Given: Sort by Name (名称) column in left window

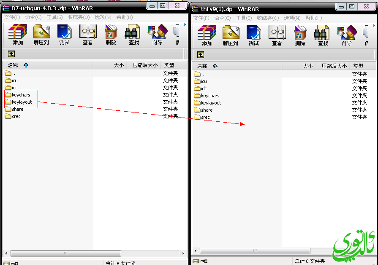Looking at the screenshot, I should tap(13, 65).
